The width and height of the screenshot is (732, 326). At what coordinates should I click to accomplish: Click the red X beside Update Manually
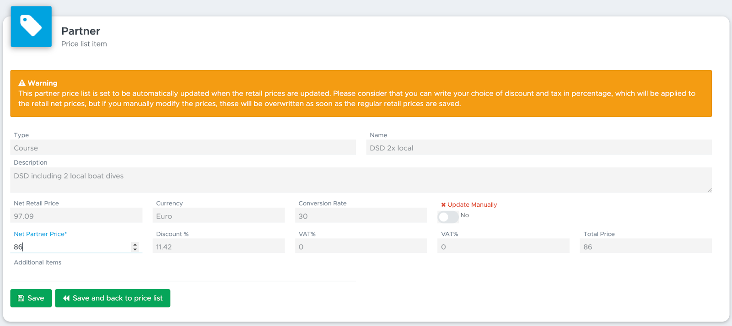[x=443, y=205]
